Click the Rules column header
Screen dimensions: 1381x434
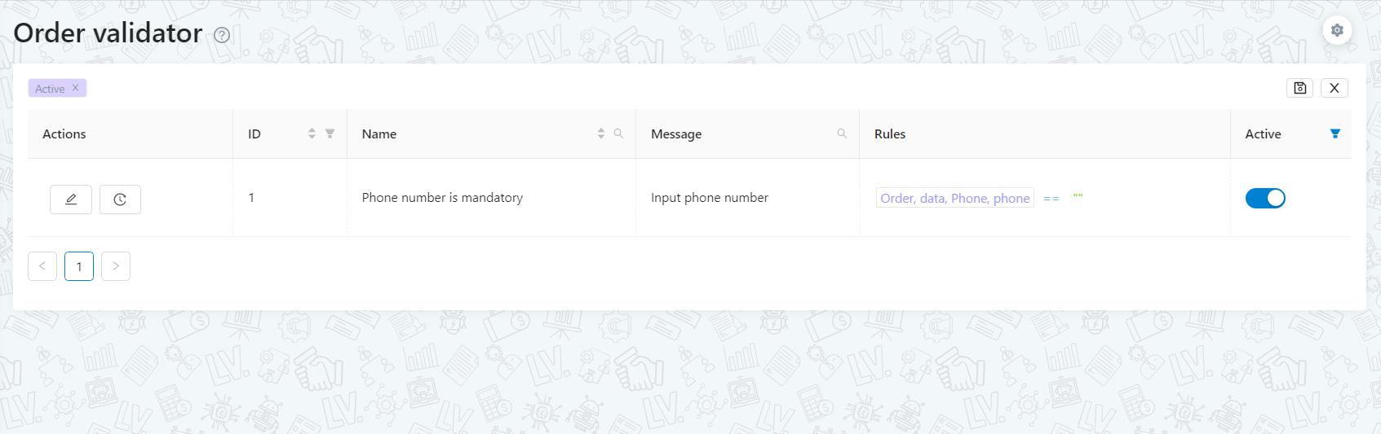[890, 134]
